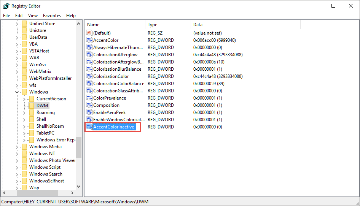
Task: Expand the Windows Photo Viewer key
Action: point(17,160)
